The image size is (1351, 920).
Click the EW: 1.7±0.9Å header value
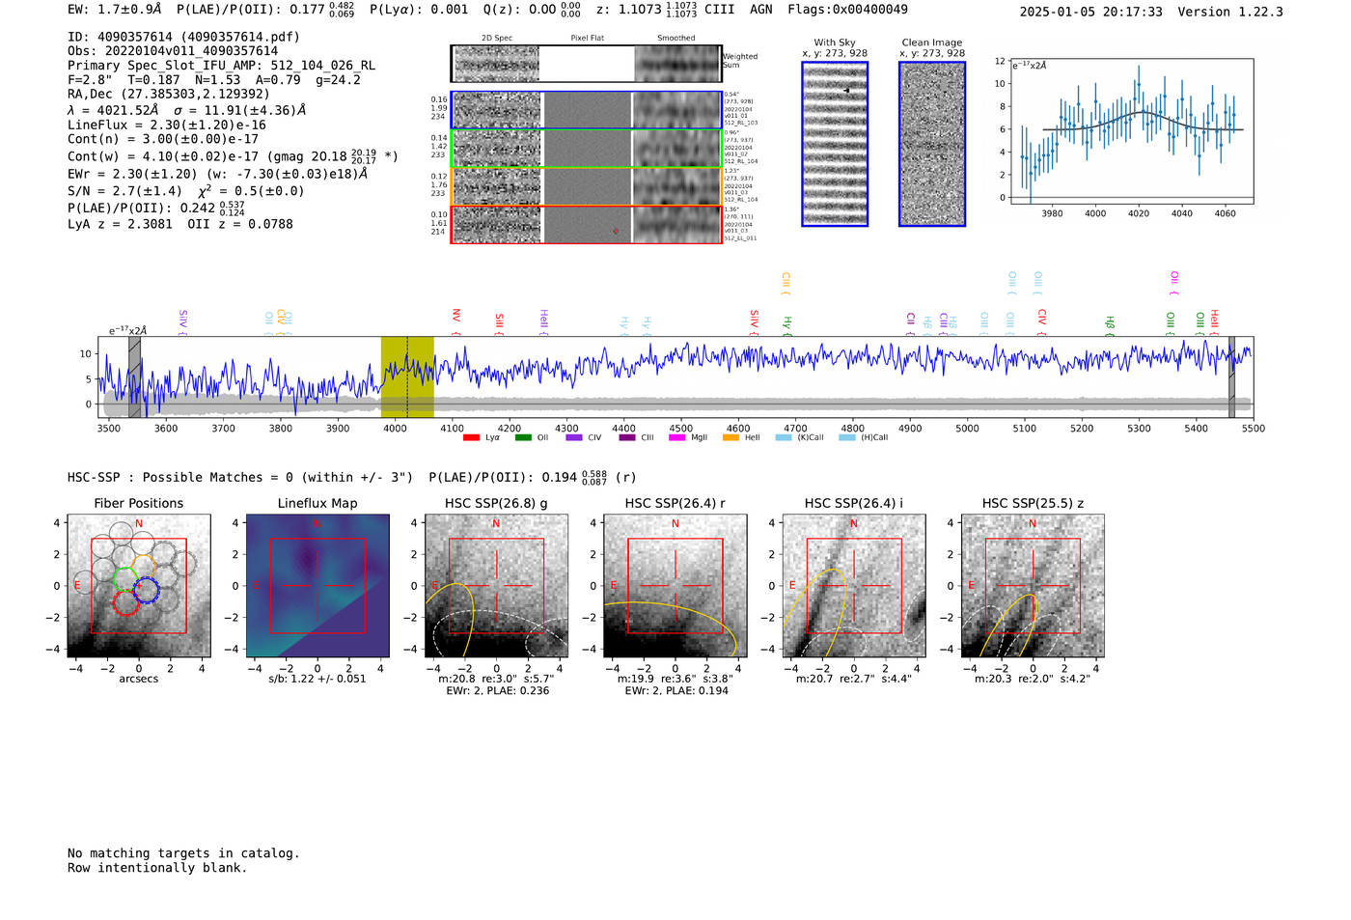pyautogui.click(x=115, y=9)
